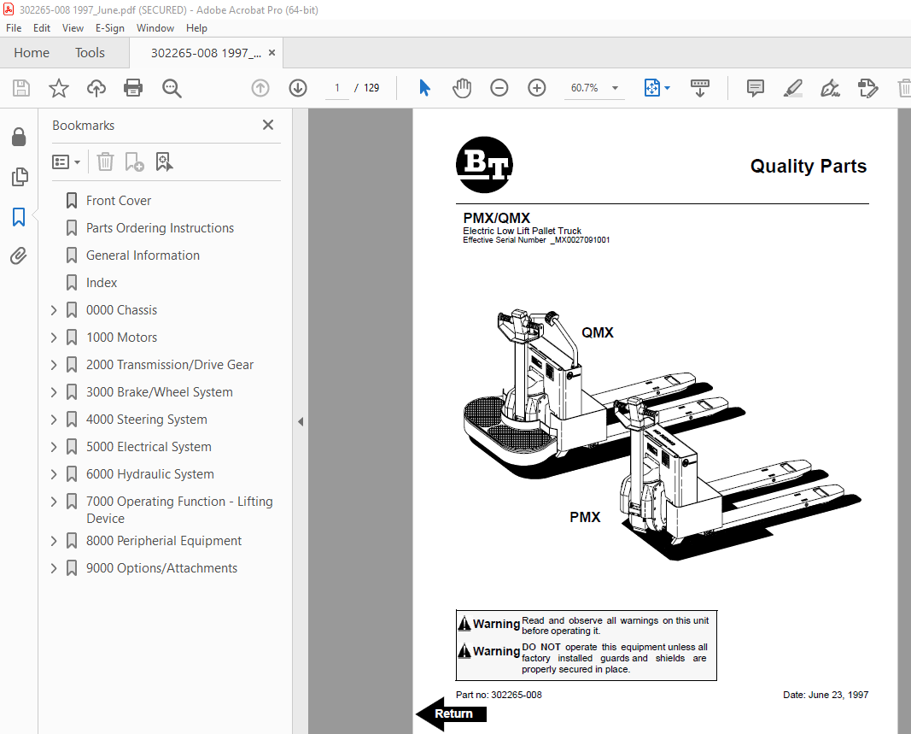Open Page Thumbnails panel
911x734 pixels.
point(20,177)
